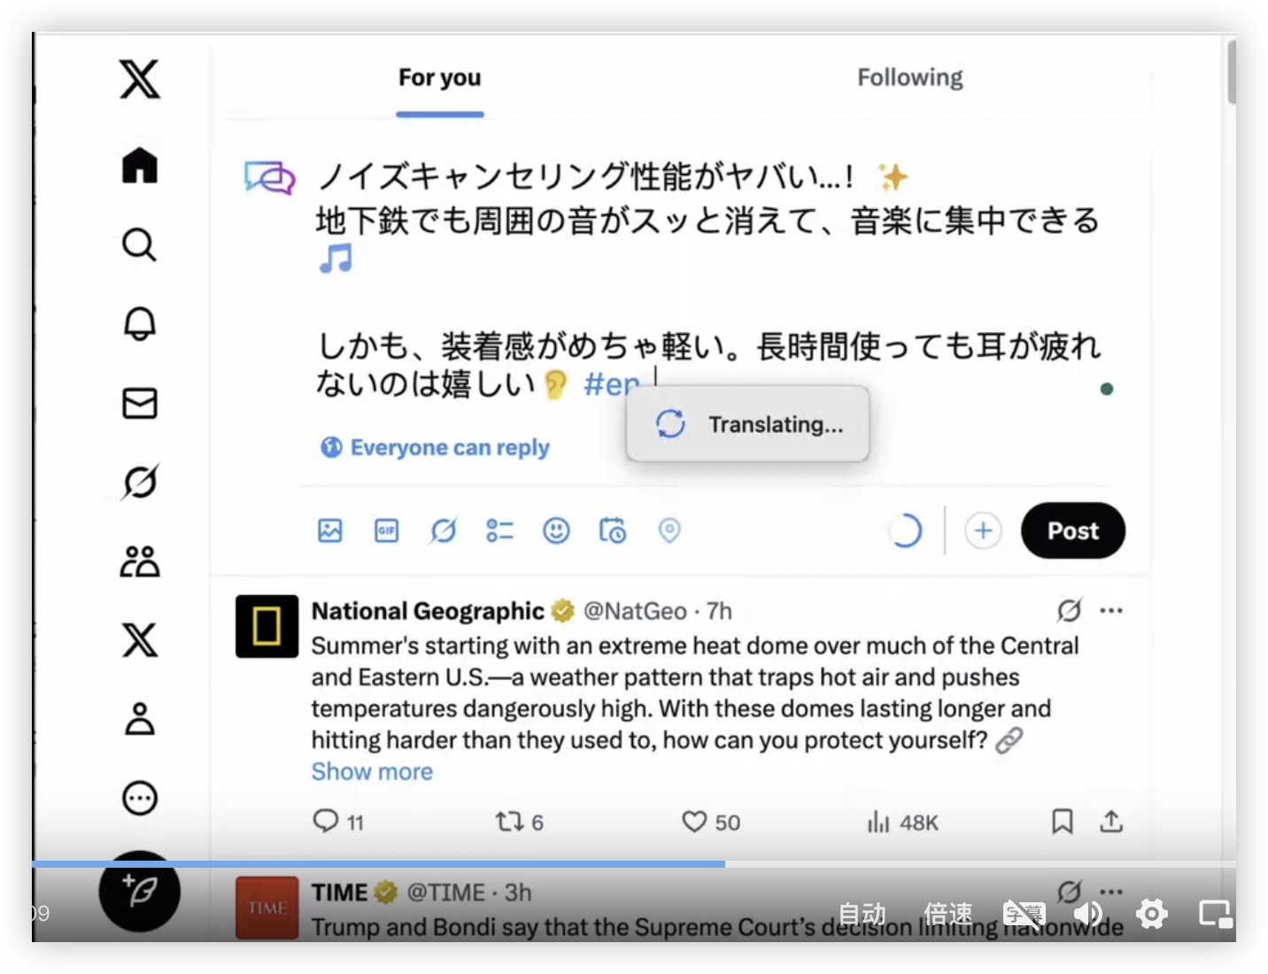
Task: Change reply setting 'Everyone can reply'
Action: pyautogui.click(x=435, y=447)
